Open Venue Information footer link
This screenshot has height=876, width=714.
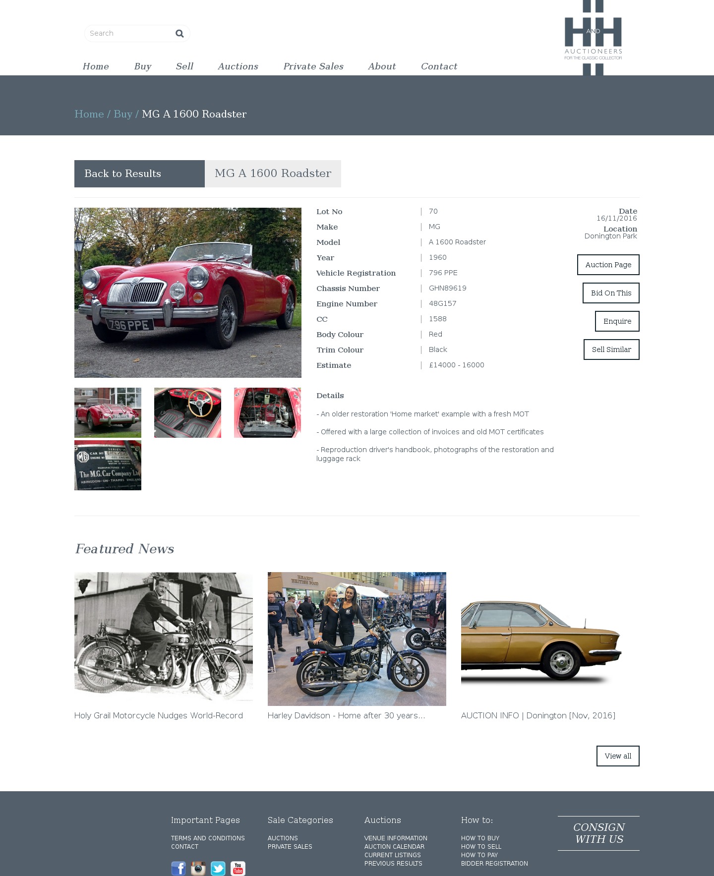396,838
